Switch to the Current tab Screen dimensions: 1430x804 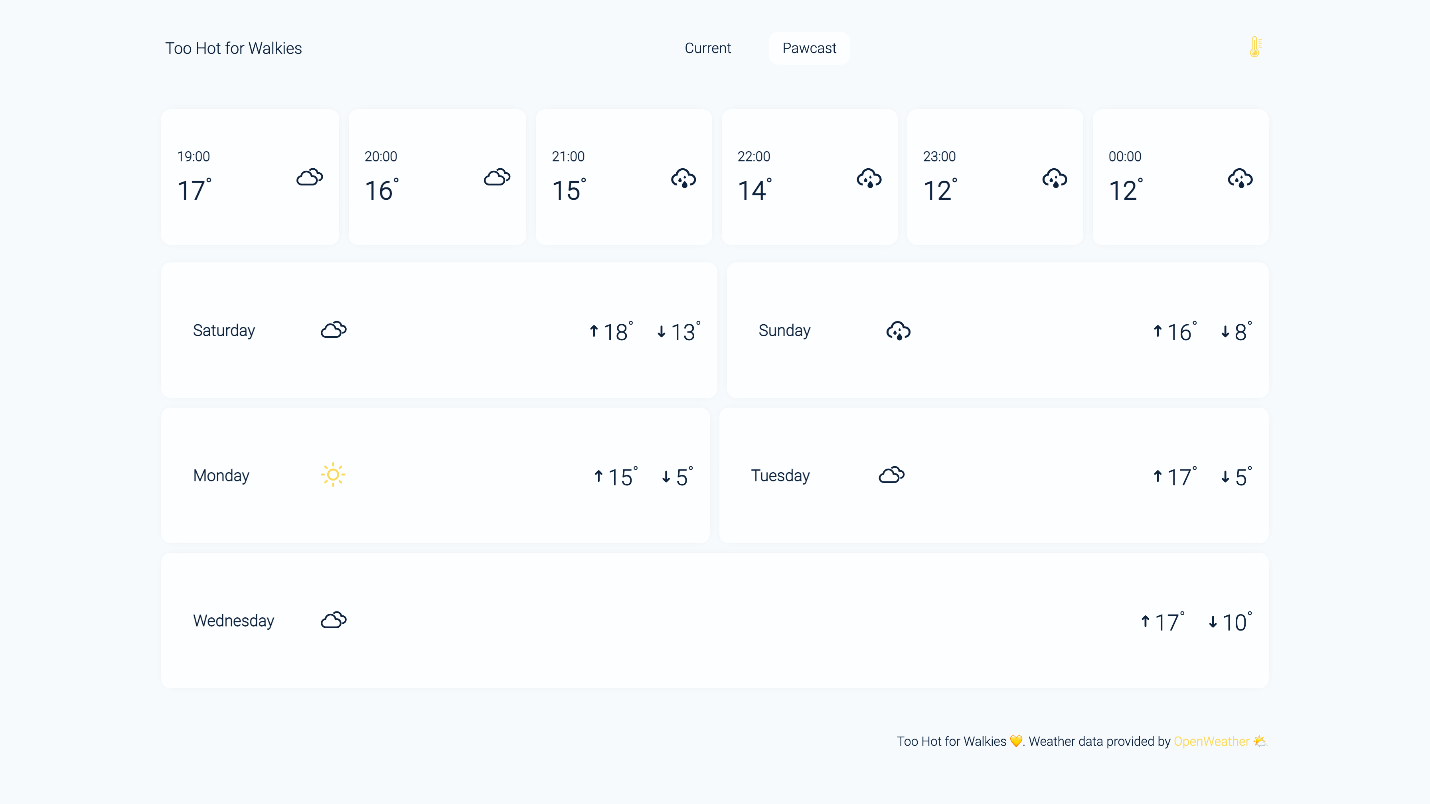[707, 48]
